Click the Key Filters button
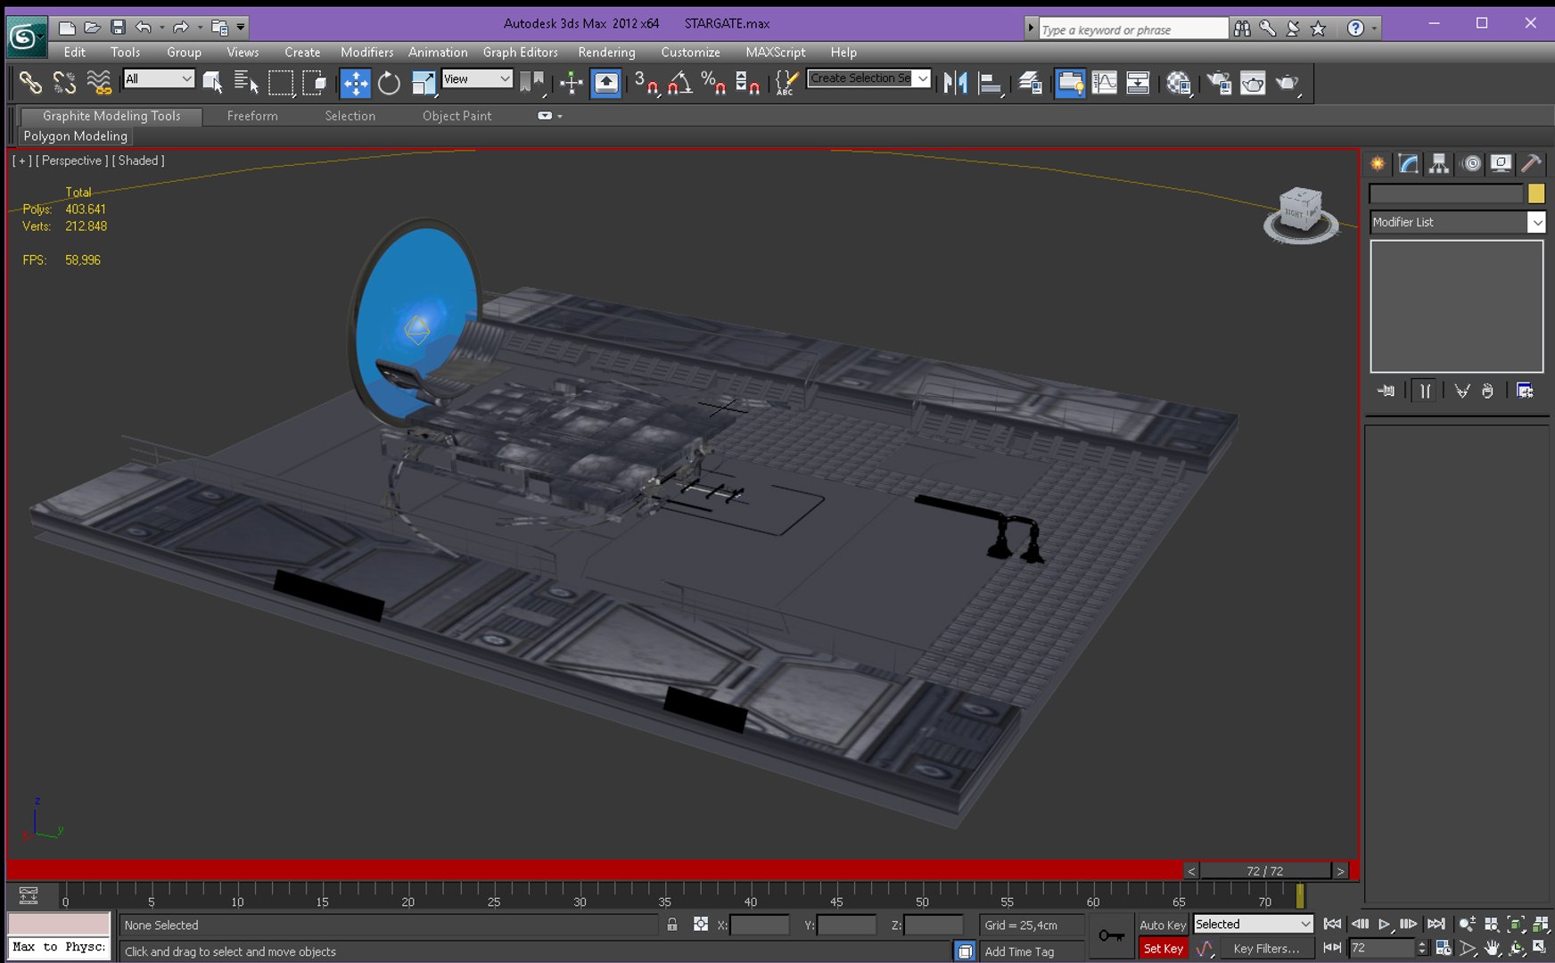 pyautogui.click(x=1266, y=949)
